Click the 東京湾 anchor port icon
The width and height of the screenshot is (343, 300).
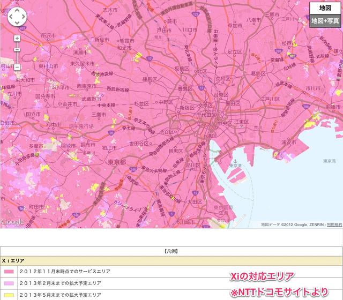tap(234, 160)
